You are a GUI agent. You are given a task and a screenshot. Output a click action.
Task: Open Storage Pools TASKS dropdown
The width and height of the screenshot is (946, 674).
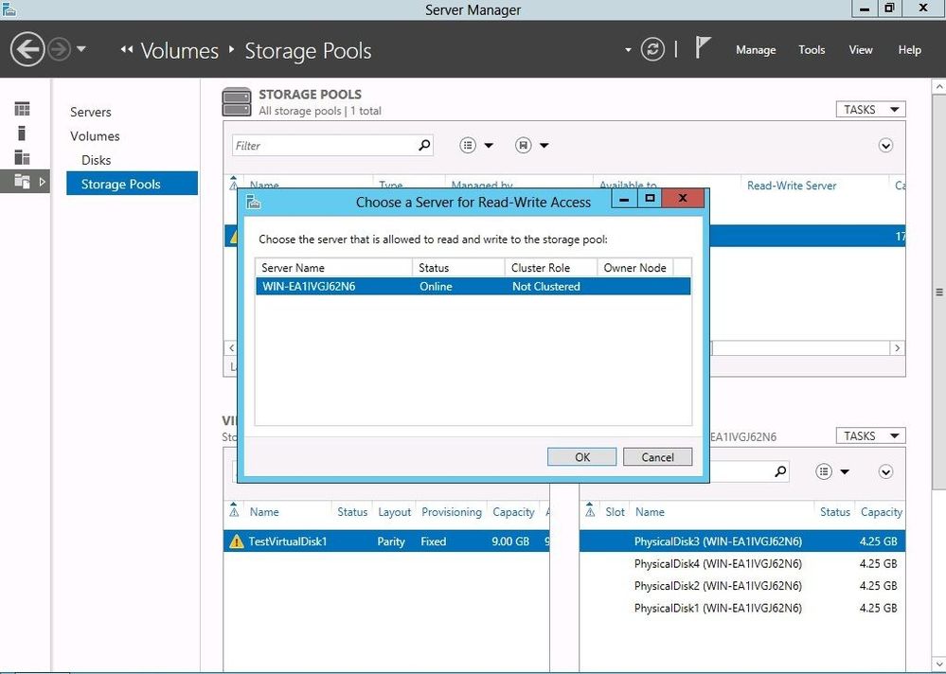870,109
